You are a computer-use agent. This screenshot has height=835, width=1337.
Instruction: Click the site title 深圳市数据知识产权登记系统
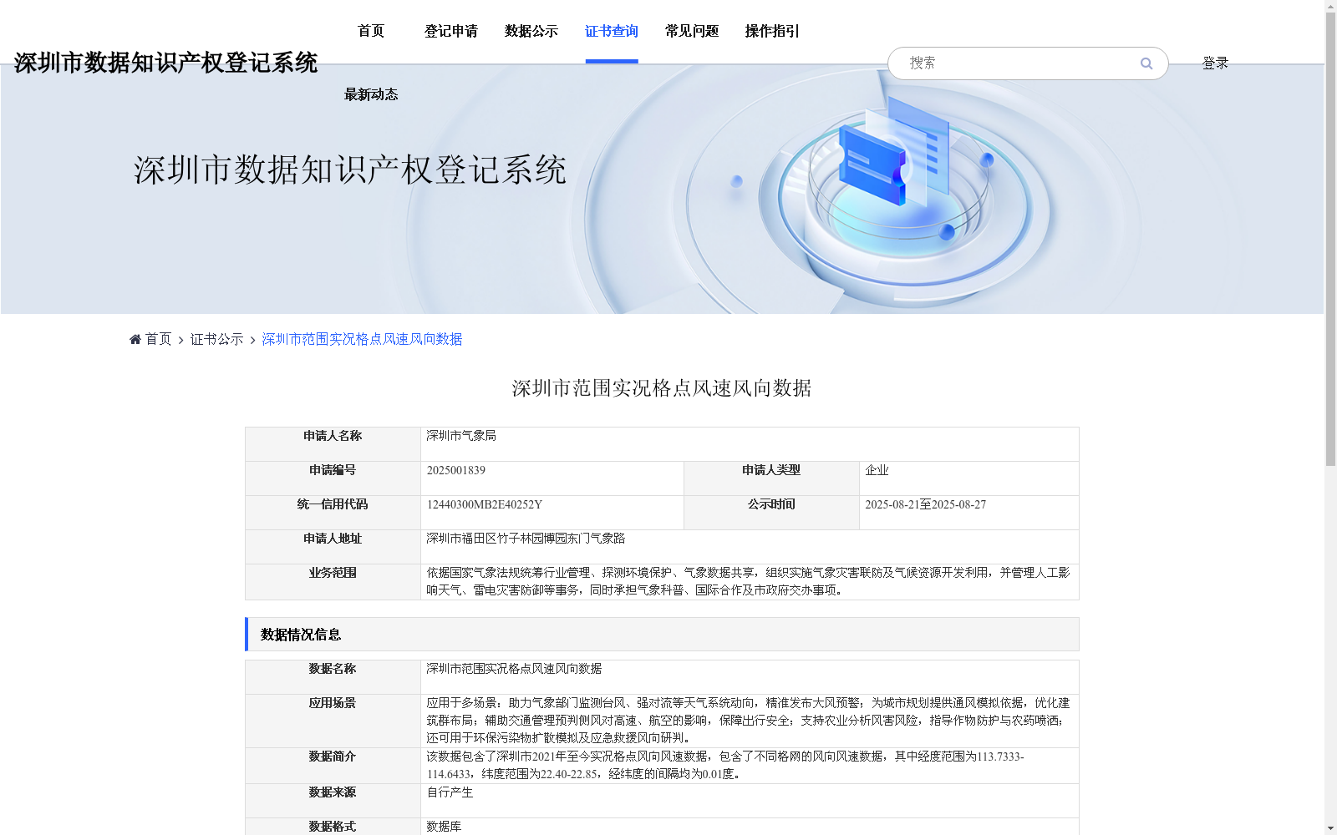(x=165, y=62)
